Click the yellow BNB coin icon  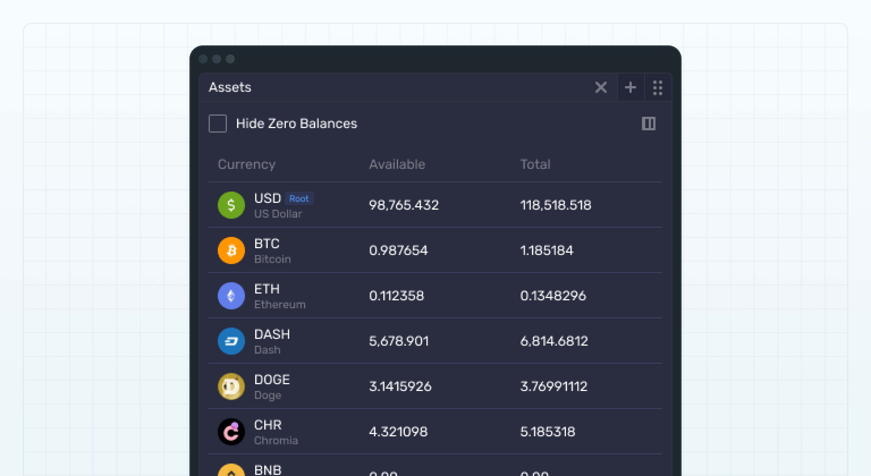(231, 470)
